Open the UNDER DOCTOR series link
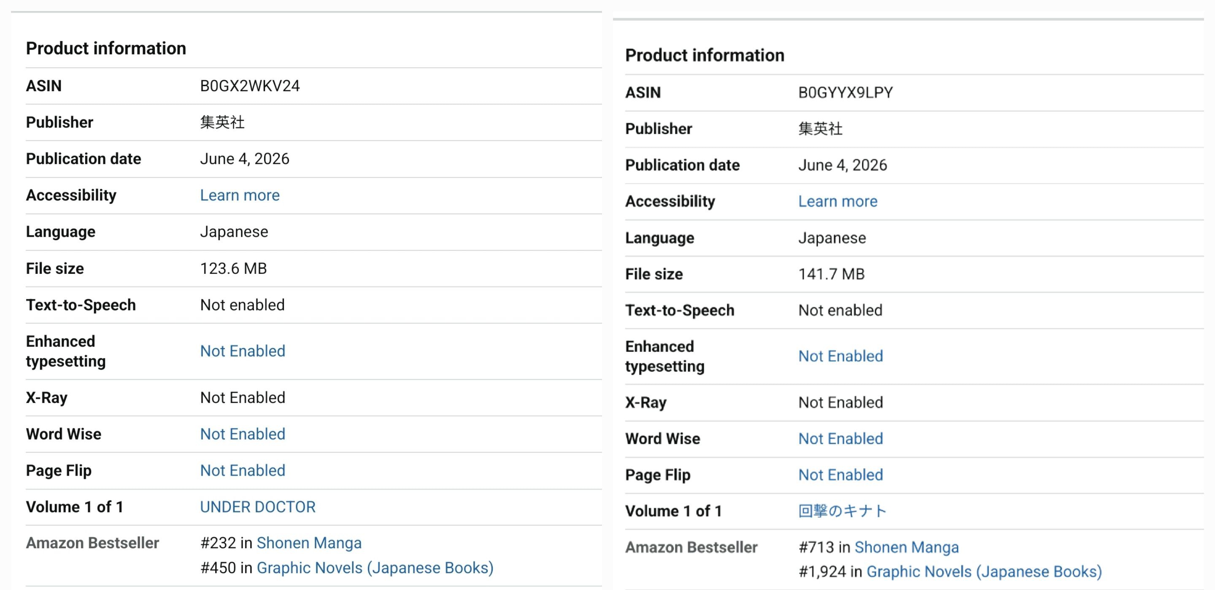 coord(257,506)
